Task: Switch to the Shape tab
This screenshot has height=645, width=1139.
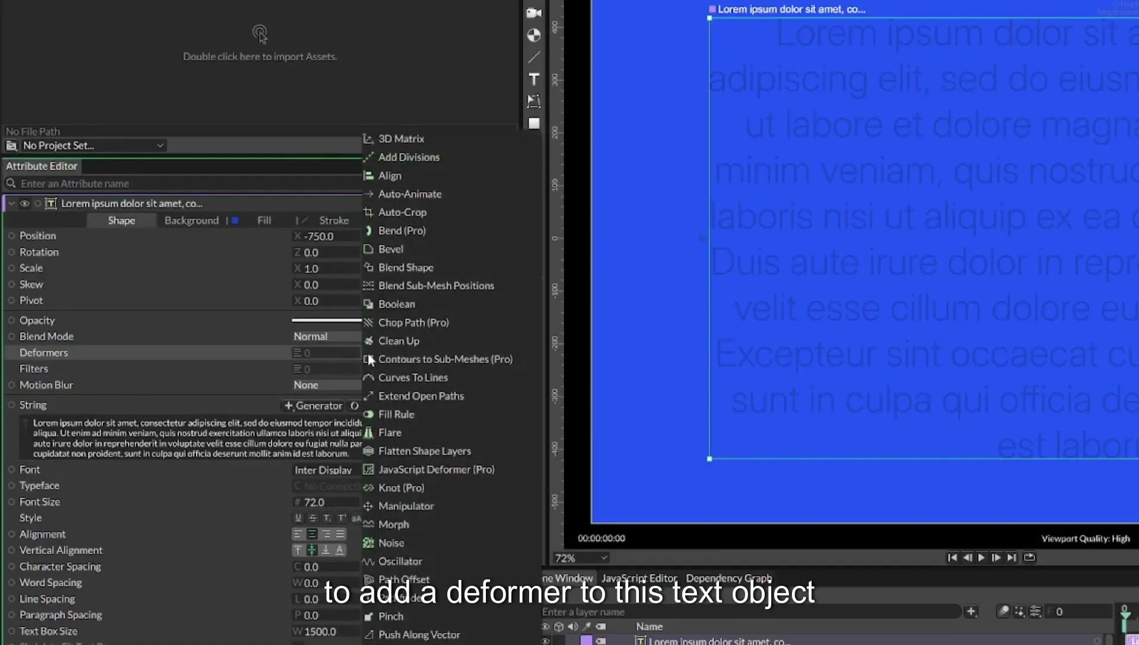Action: (x=122, y=221)
